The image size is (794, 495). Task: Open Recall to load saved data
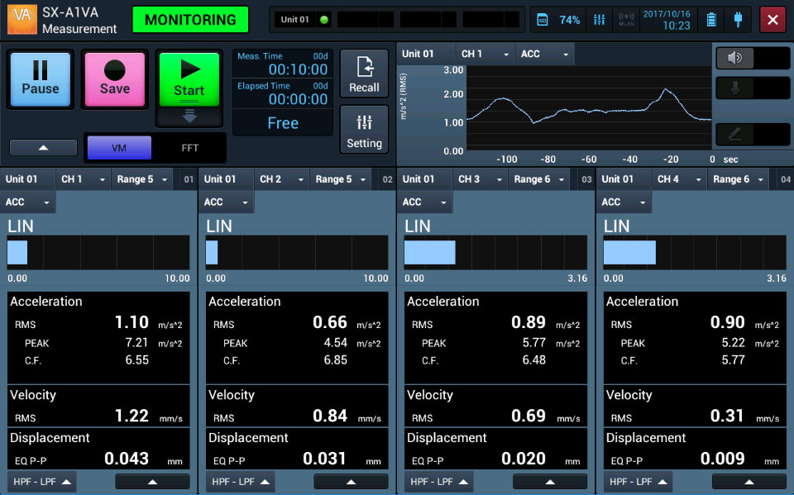pyautogui.click(x=364, y=74)
